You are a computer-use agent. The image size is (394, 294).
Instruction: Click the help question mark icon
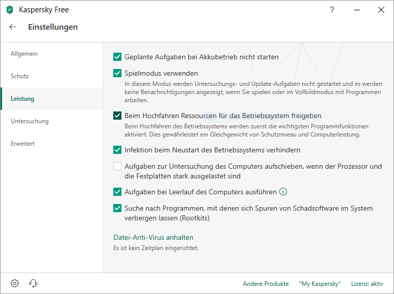[x=332, y=10]
